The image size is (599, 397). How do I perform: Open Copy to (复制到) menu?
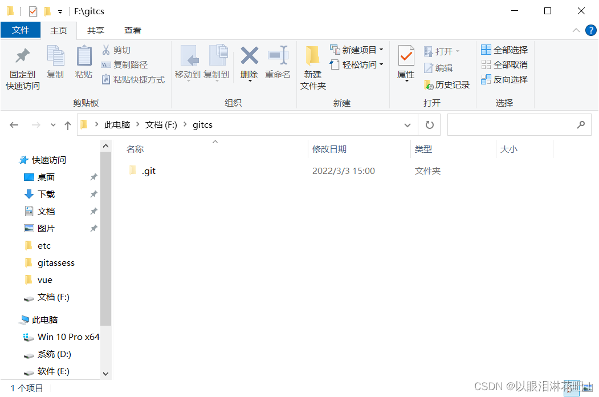click(216, 63)
